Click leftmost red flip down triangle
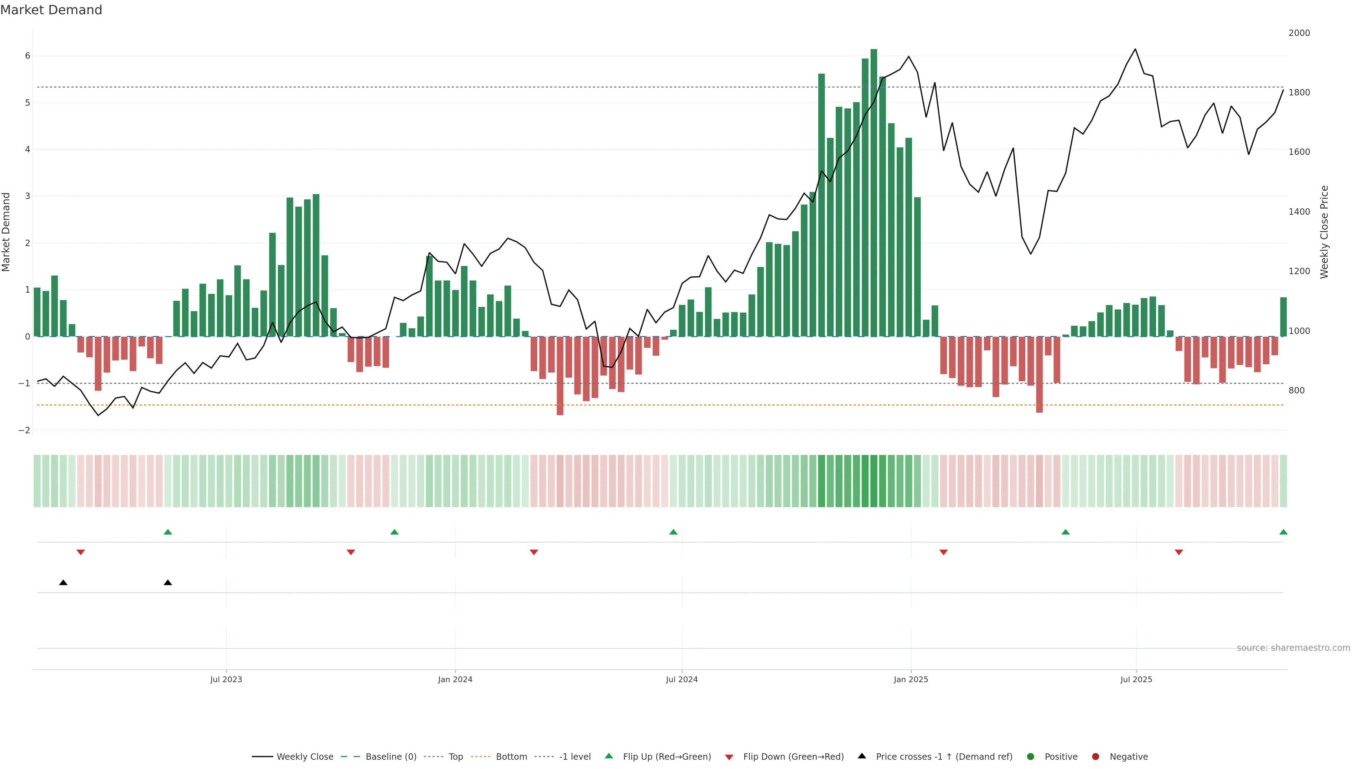The width and height of the screenshot is (1368, 769). point(81,553)
